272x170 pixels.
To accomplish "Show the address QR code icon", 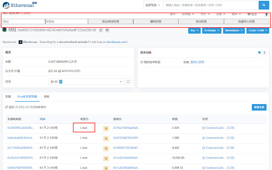I will tap(107, 30).
